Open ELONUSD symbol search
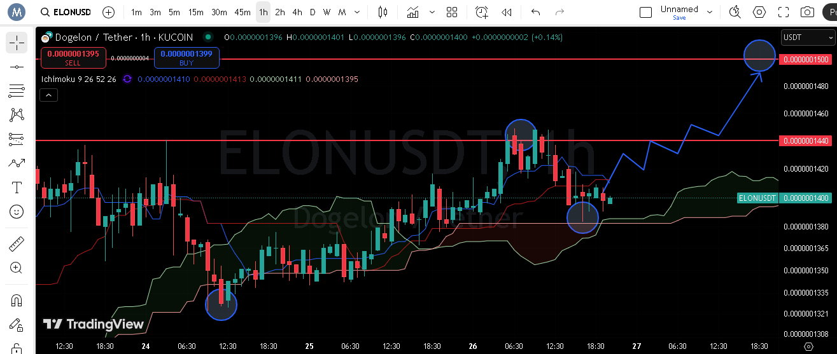 66,12
